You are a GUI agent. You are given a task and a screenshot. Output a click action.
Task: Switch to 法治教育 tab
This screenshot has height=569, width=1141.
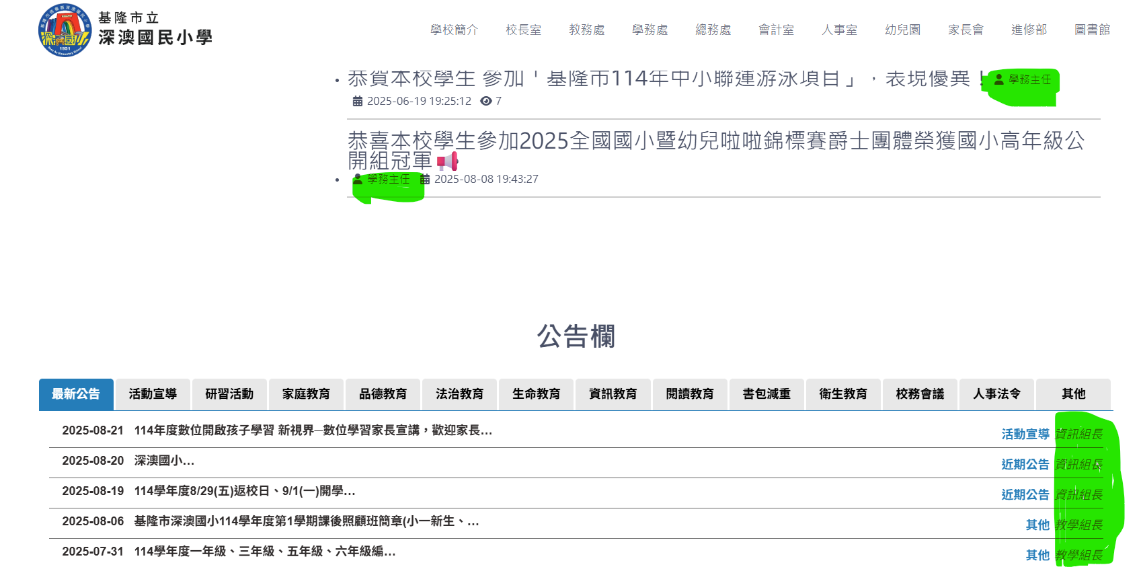[x=459, y=394]
